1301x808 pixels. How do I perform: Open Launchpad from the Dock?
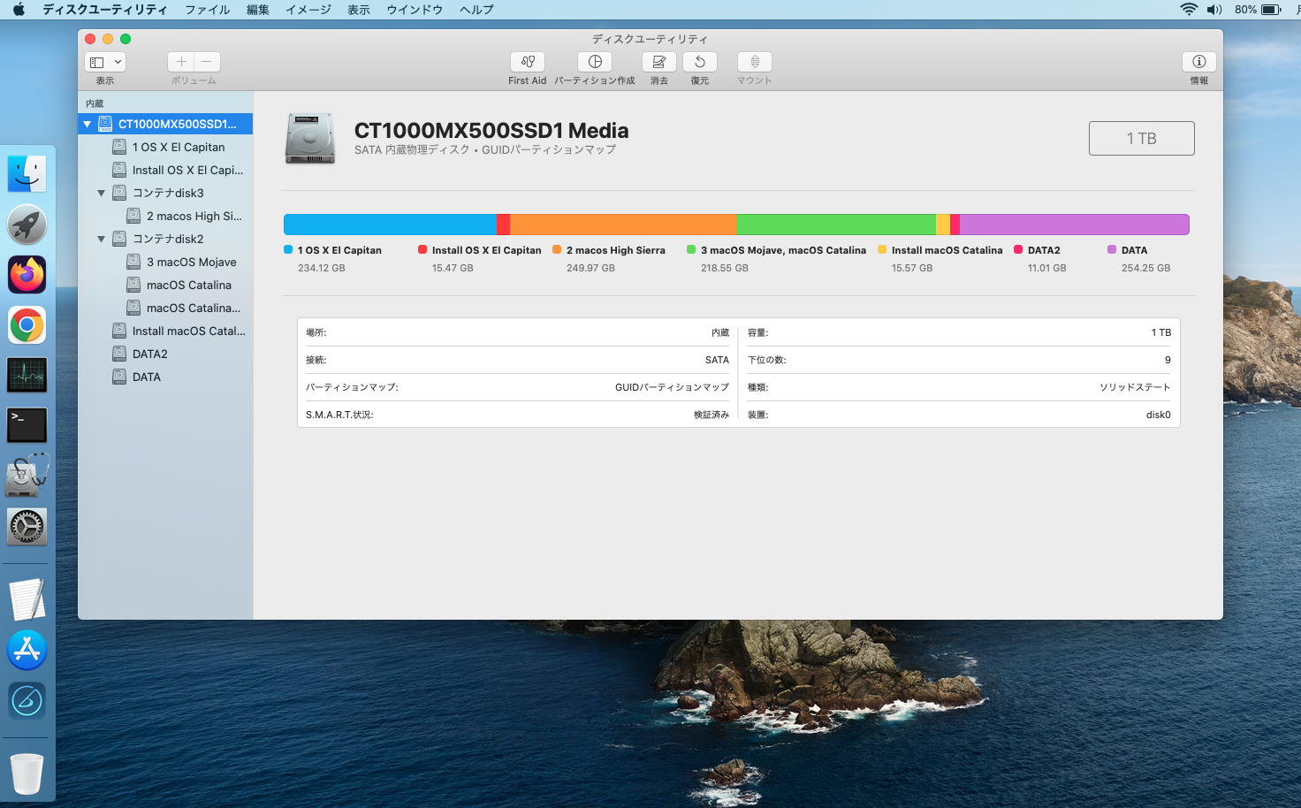click(x=27, y=225)
